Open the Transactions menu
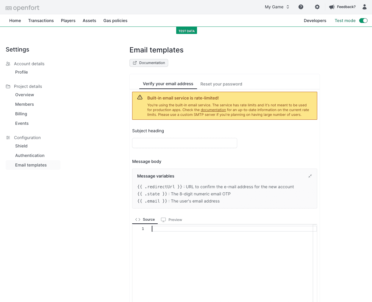 41,21
